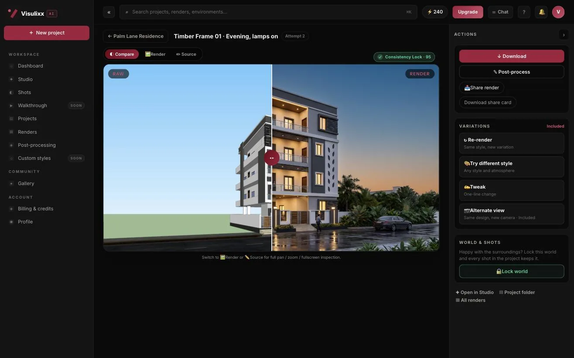Screen dimensions: 574x358
Task: Click Consistency Lock 95 badge
Action: click(x=404, y=57)
